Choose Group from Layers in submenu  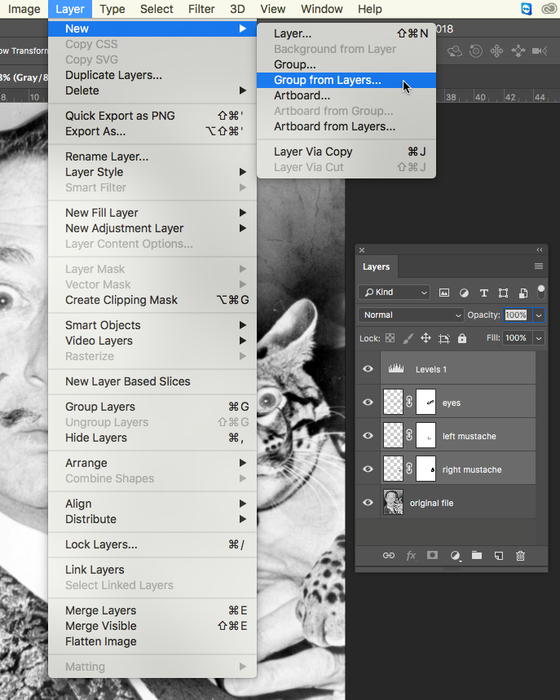click(328, 80)
